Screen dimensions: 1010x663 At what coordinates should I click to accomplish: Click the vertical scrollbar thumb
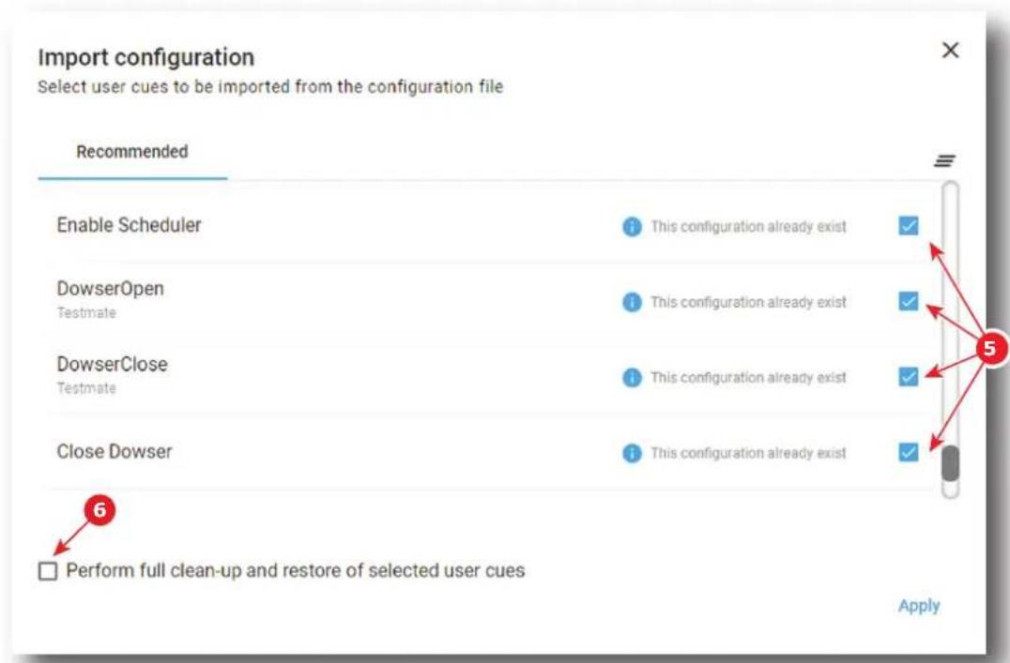coord(950,463)
